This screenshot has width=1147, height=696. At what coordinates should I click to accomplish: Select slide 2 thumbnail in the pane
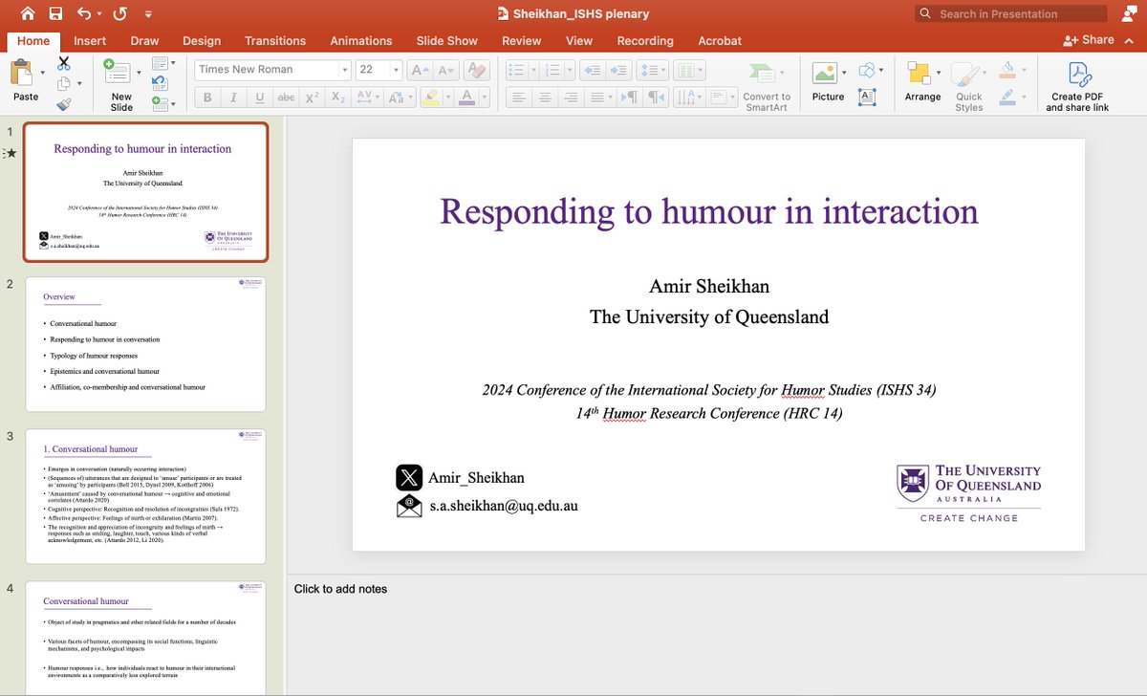pyautogui.click(x=145, y=343)
